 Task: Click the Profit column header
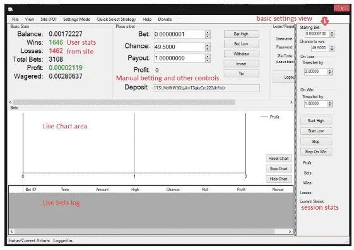coord(241,190)
